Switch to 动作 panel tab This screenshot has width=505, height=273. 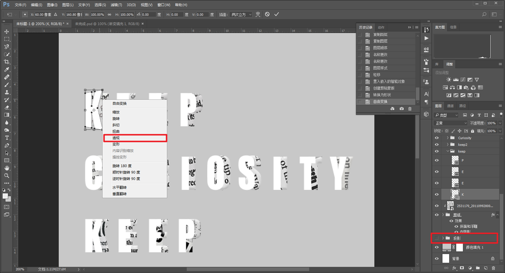pos(381,27)
